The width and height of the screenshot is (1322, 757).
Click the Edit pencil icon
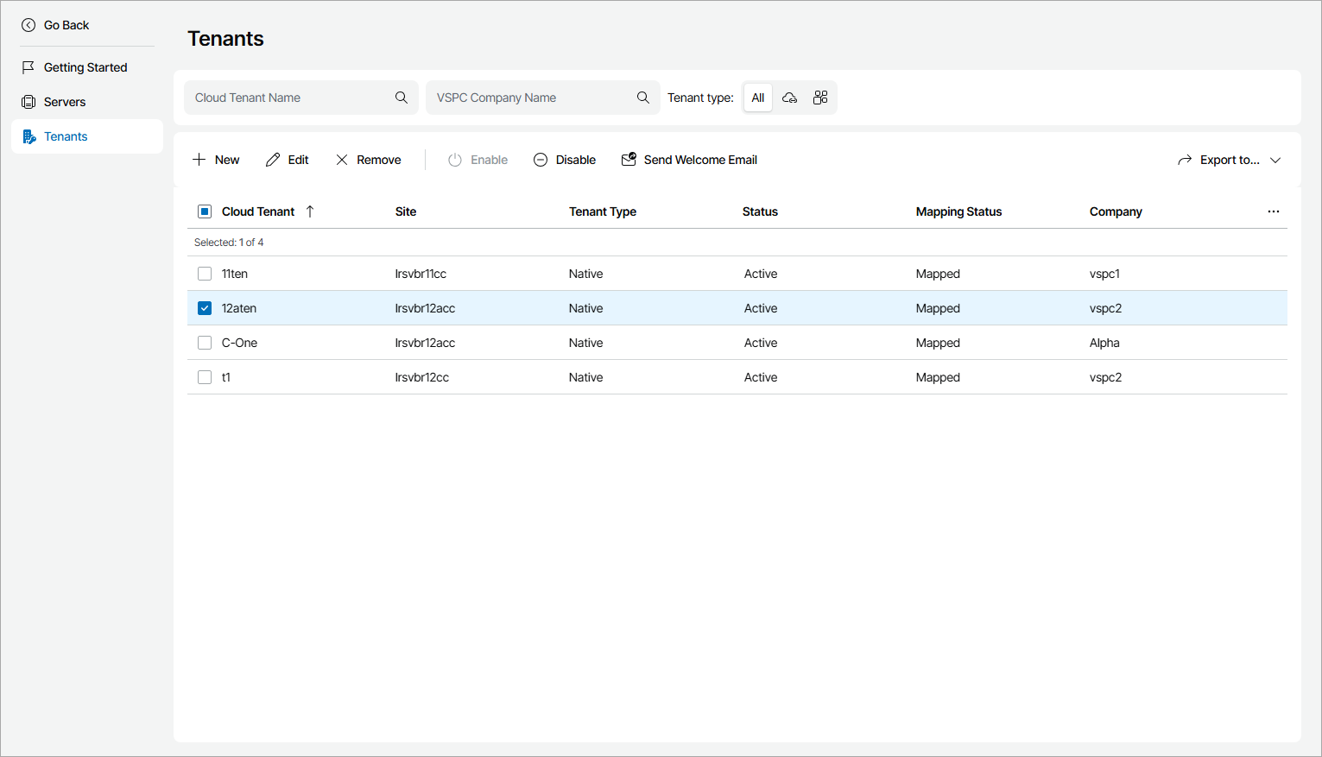(x=273, y=160)
